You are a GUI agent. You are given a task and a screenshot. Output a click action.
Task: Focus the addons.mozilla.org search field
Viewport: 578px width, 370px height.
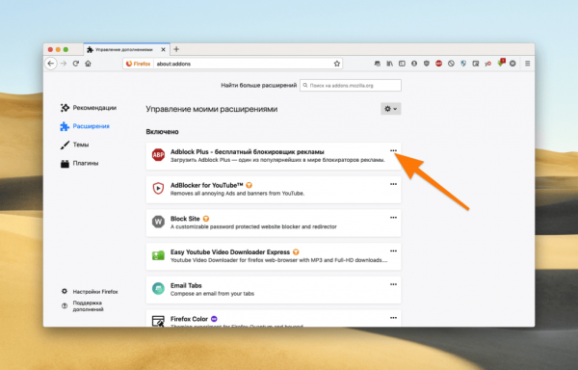(351, 85)
